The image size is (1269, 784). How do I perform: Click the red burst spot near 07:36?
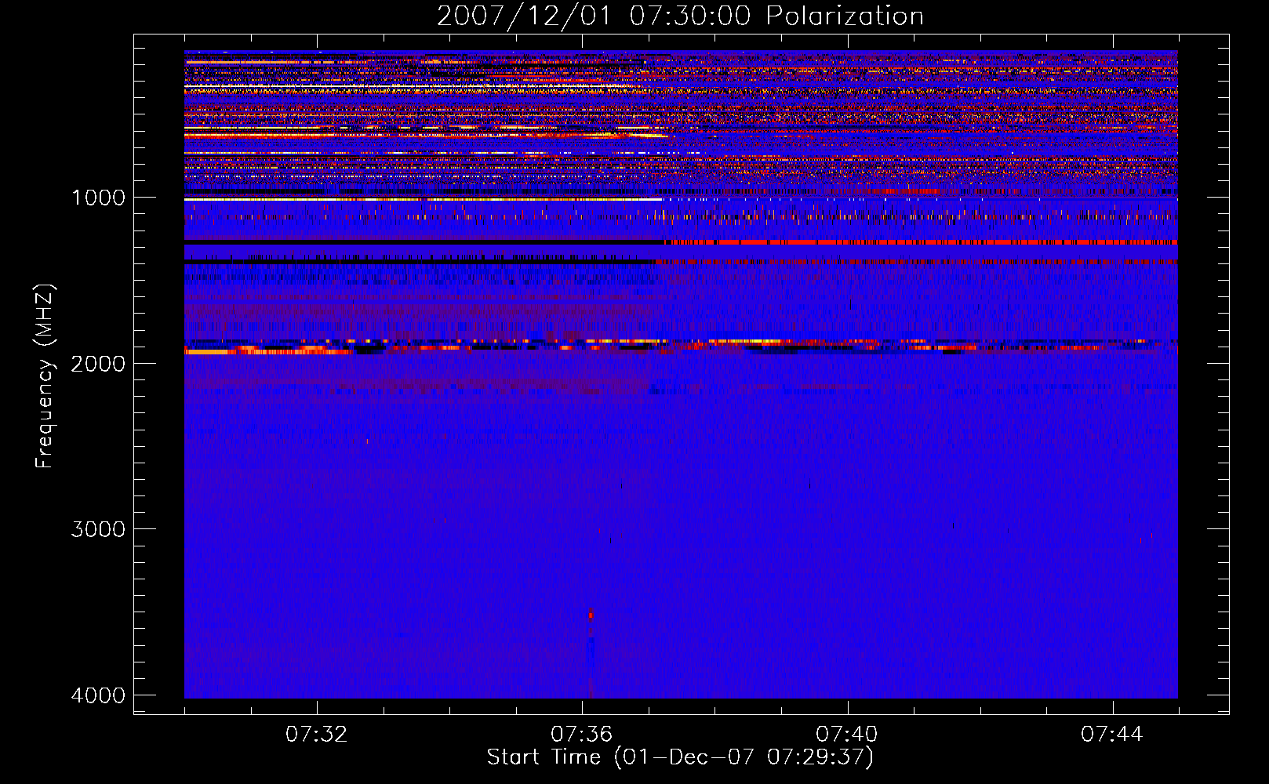click(591, 615)
